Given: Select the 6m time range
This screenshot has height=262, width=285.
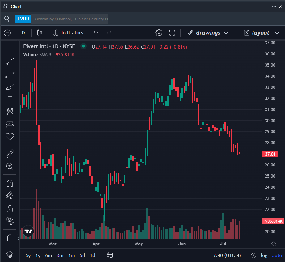Looking at the screenshot, I should [x=49, y=256].
